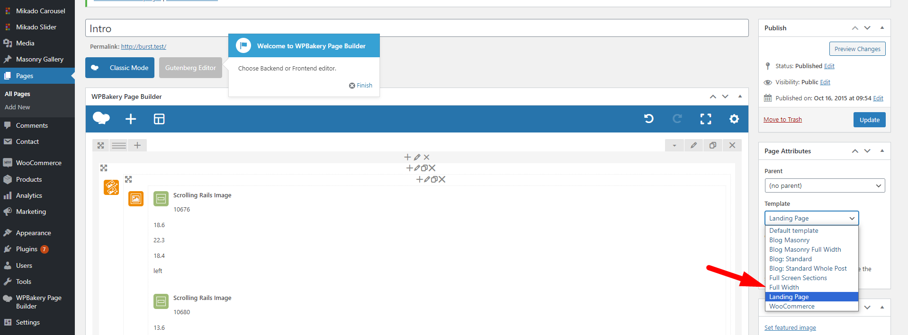This screenshot has height=335, width=908.
Task: Click Finish in the welcome tooltip
Action: [361, 86]
